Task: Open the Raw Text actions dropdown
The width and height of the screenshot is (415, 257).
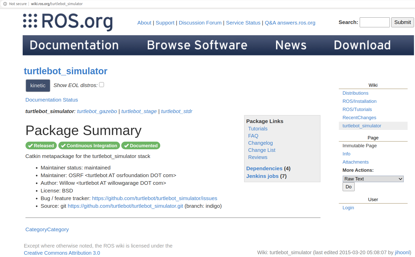Action: click(x=373, y=179)
